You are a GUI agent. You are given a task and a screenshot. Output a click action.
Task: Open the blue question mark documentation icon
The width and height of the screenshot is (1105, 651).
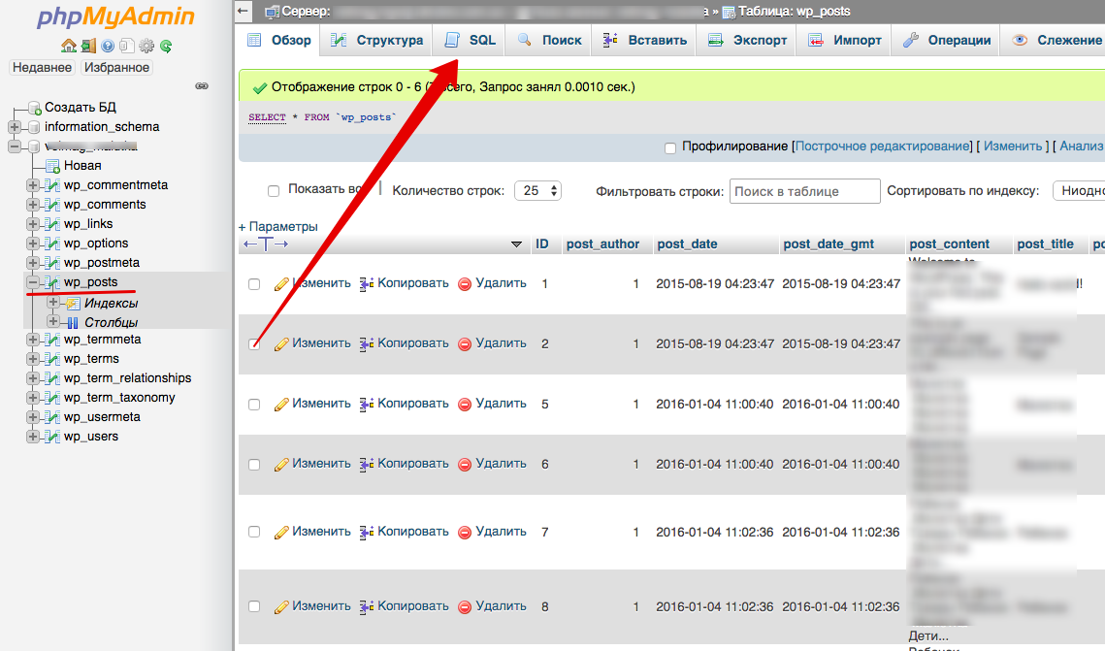(108, 46)
